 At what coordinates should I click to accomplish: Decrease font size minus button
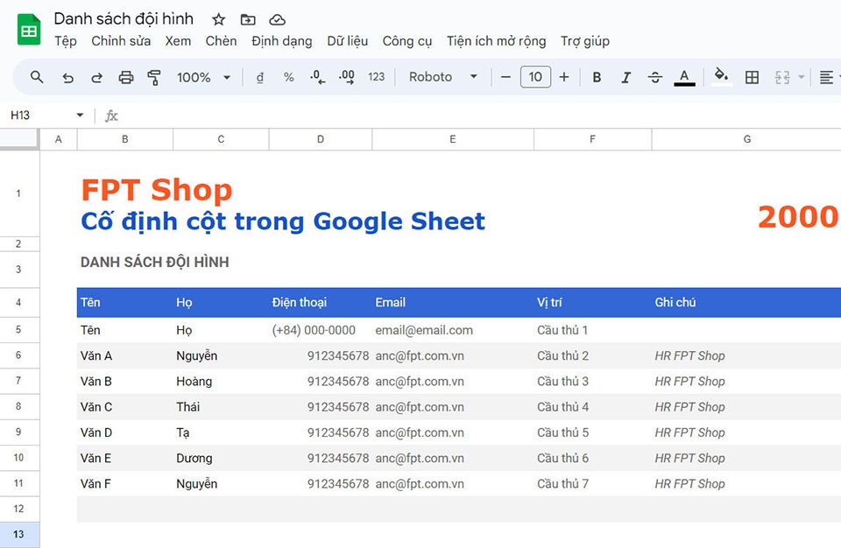point(505,77)
